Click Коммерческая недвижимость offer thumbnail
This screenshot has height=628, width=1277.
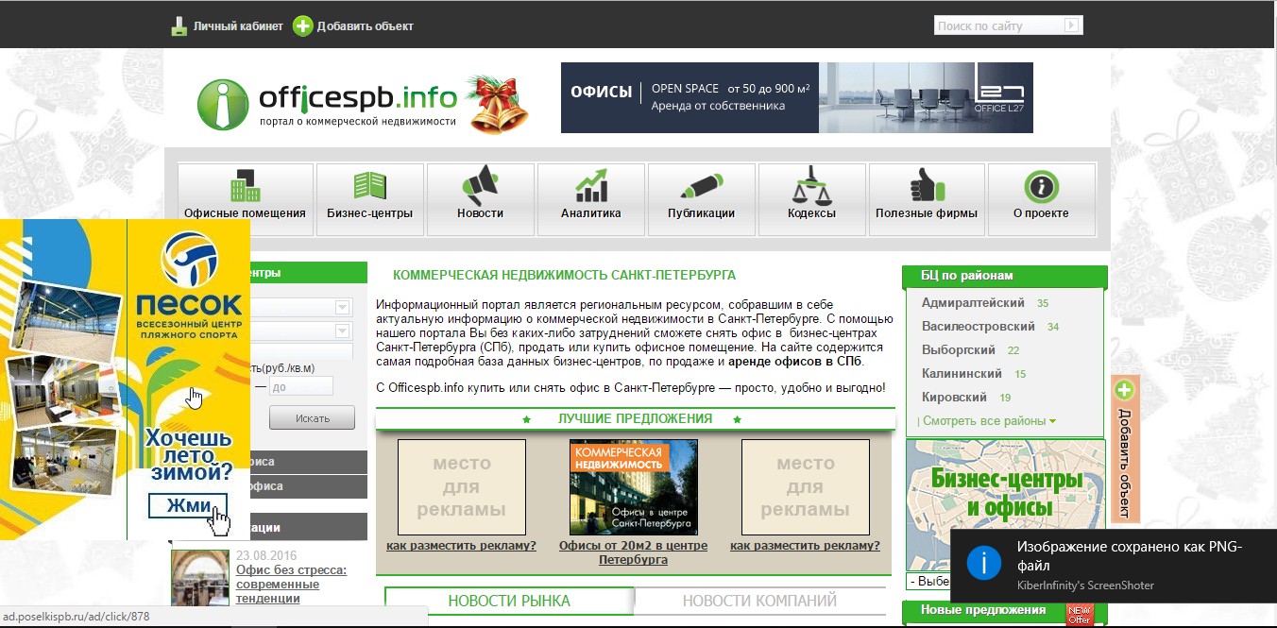tap(634, 486)
